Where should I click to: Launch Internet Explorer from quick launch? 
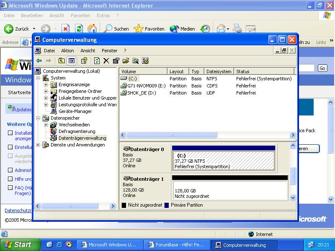tap(59, 245)
